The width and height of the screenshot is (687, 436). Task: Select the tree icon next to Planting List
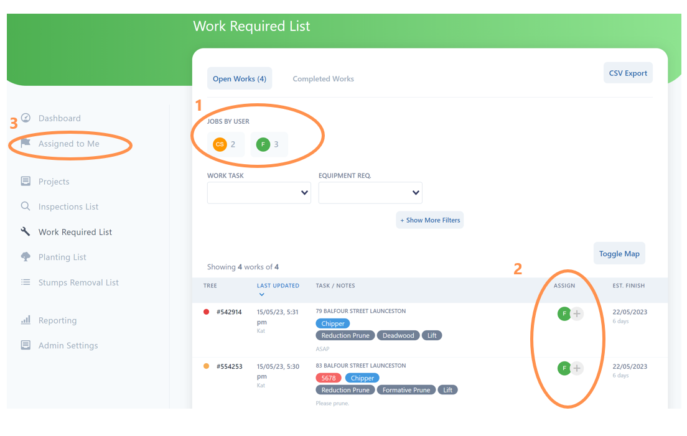point(26,257)
